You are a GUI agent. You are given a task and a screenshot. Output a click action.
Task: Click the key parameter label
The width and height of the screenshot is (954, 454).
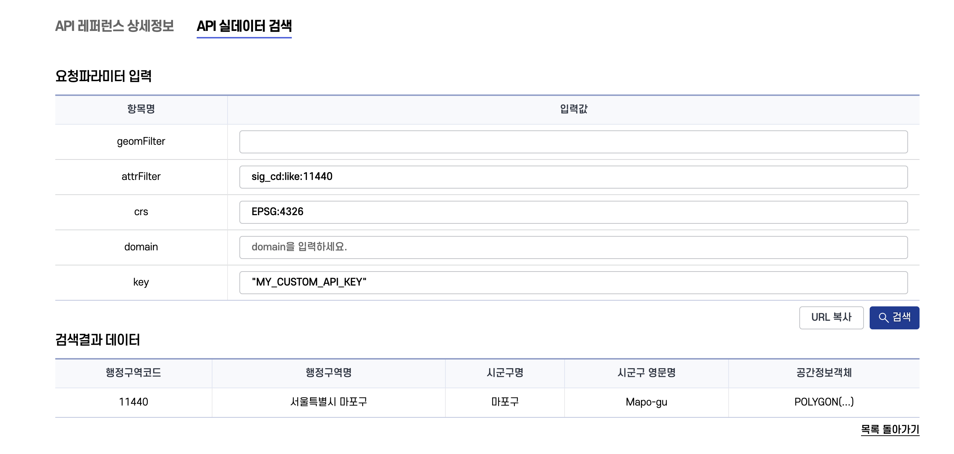click(x=141, y=282)
